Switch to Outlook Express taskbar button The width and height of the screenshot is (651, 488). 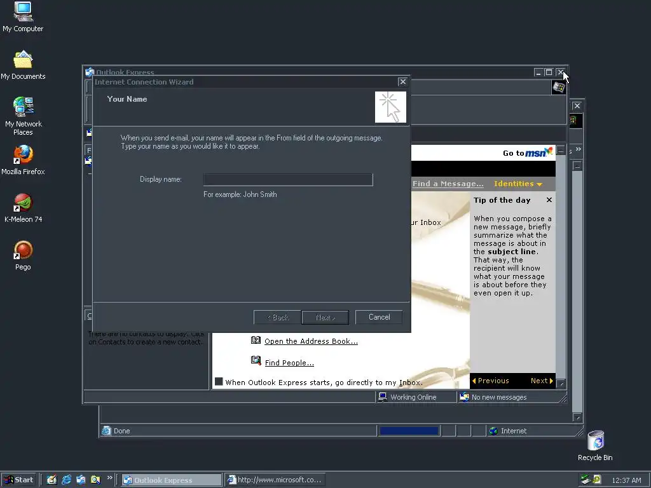172,480
